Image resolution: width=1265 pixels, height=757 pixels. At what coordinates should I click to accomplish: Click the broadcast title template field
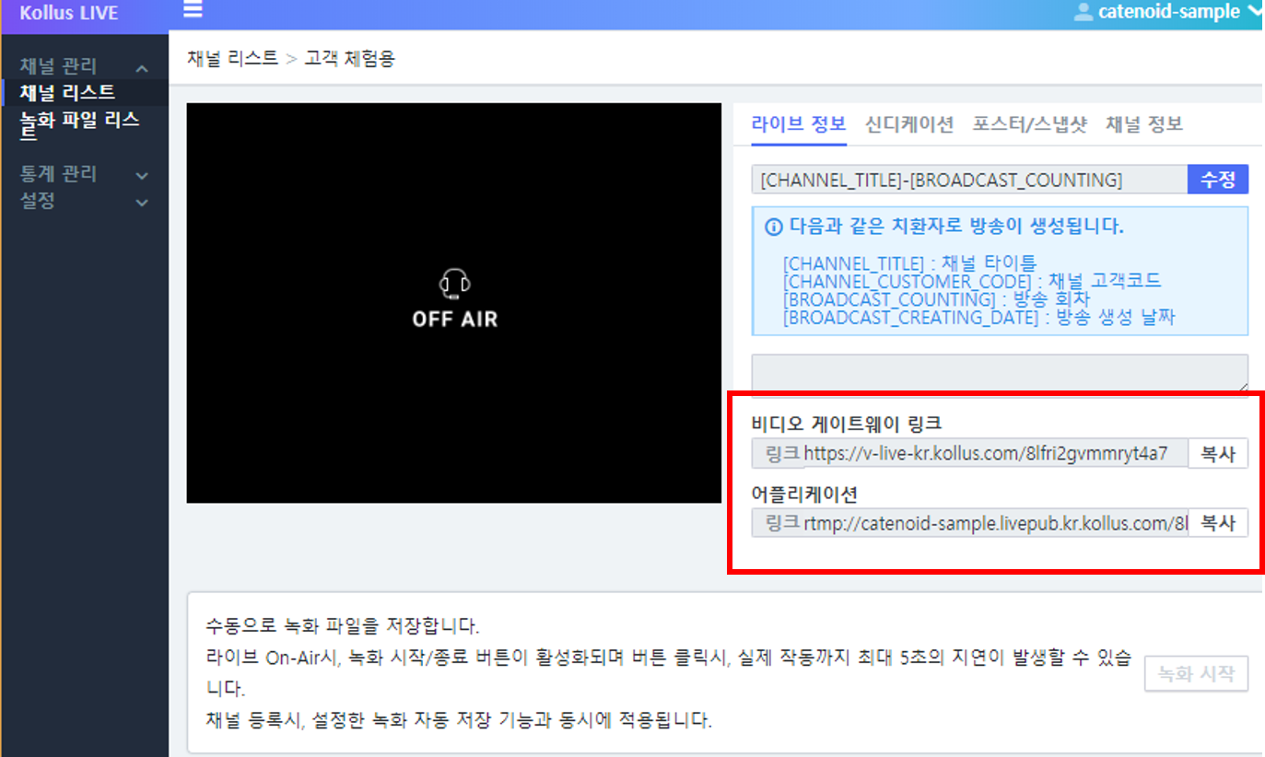(x=968, y=180)
